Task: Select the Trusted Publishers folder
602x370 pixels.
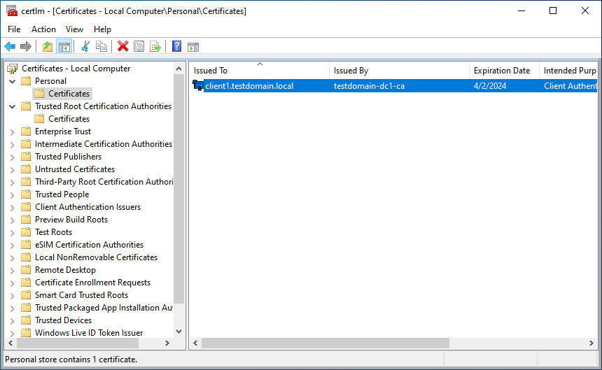Action: tap(68, 157)
